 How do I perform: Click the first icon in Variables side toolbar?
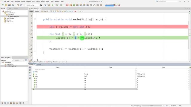(x=30, y=67)
